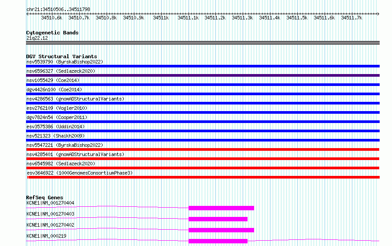392x246 pixels.
Task: Click the blue bar under nsv5539790
Action: pyautogui.click(x=203, y=66)
